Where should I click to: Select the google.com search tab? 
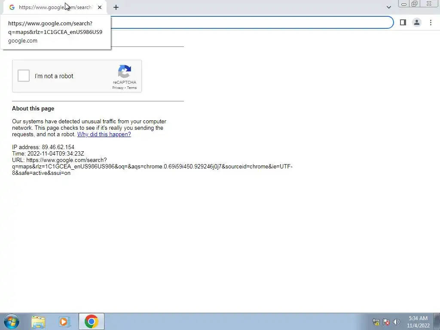pos(55,7)
